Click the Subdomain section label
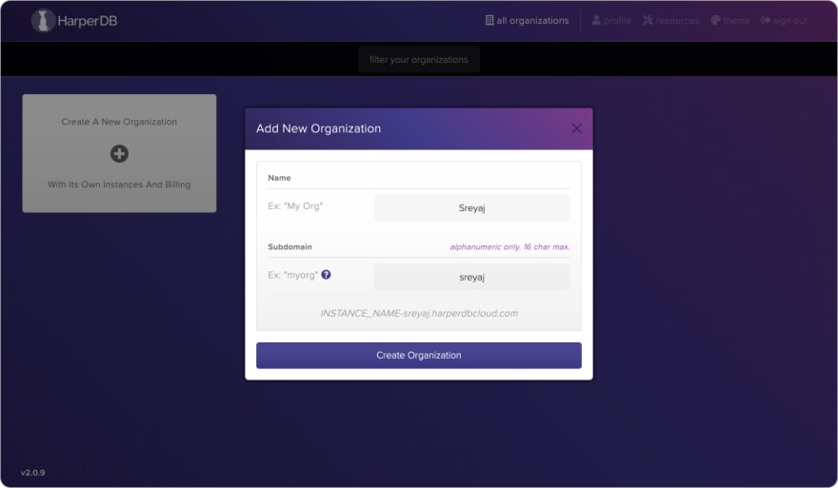 (x=289, y=246)
